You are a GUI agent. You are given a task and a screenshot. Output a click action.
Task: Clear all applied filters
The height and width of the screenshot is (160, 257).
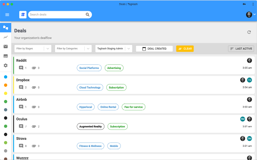[x=185, y=49]
